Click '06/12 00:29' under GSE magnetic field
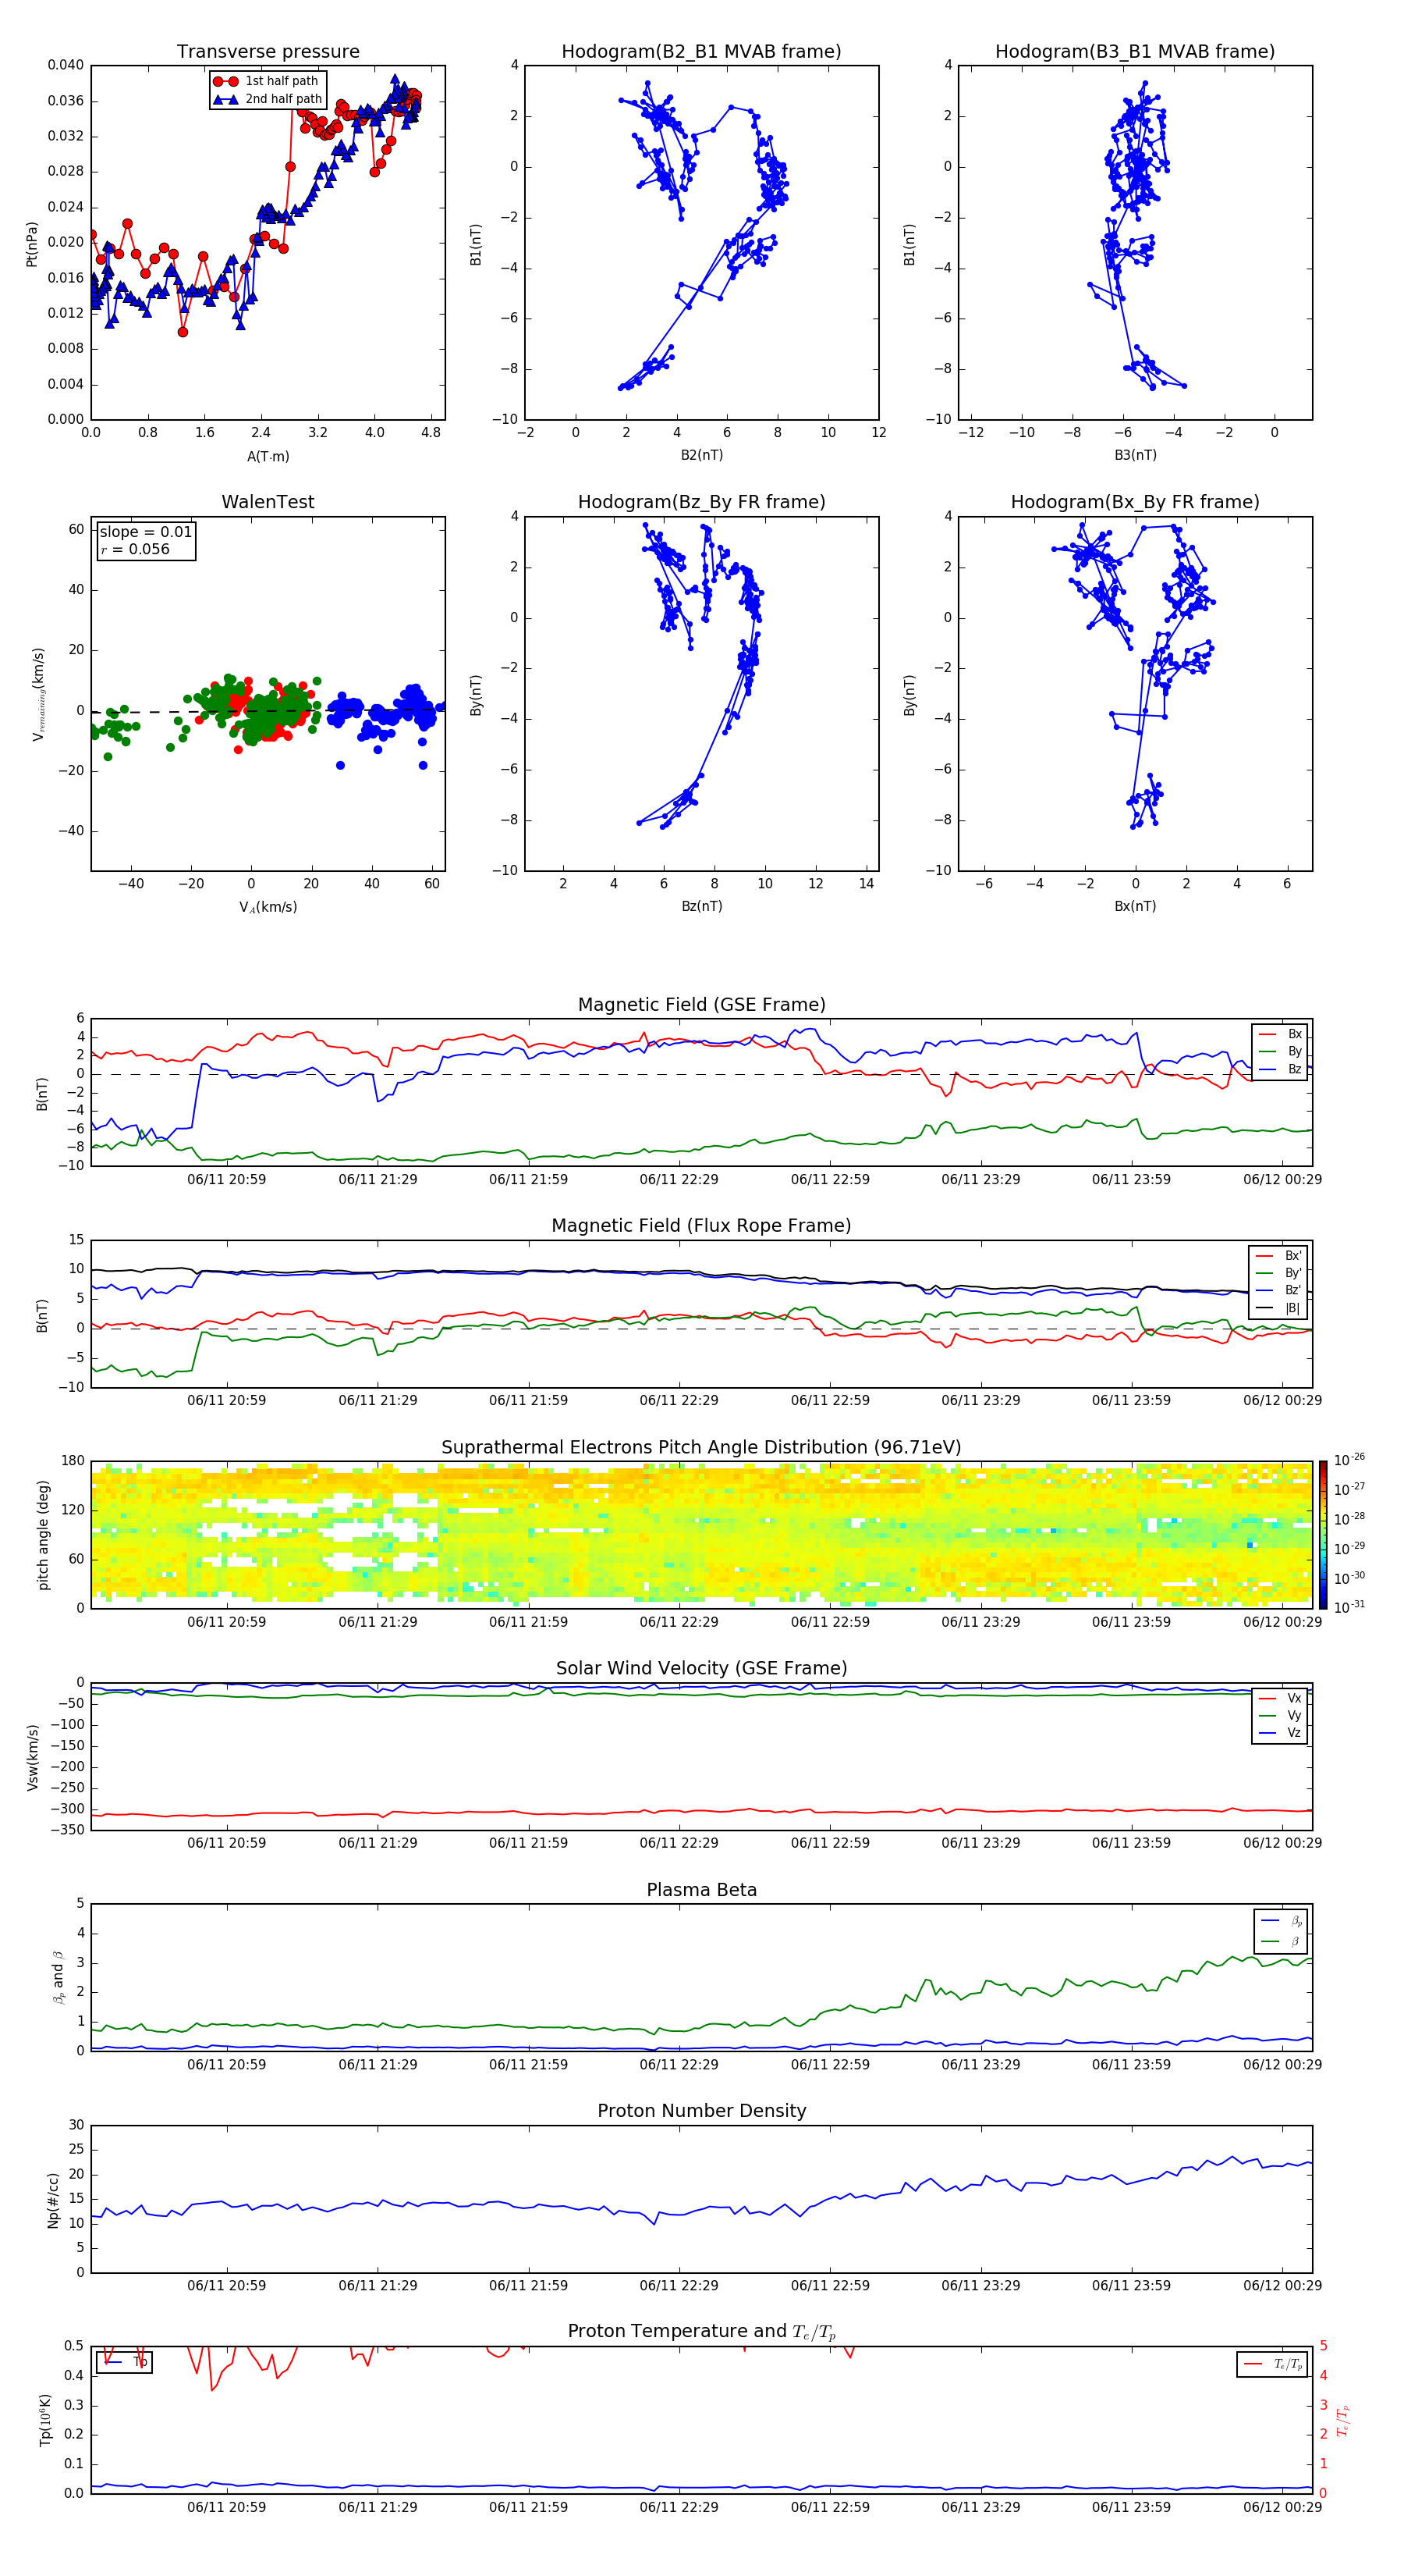Image resolution: width=1404 pixels, height=2576 pixels. coord(1282,1180)
